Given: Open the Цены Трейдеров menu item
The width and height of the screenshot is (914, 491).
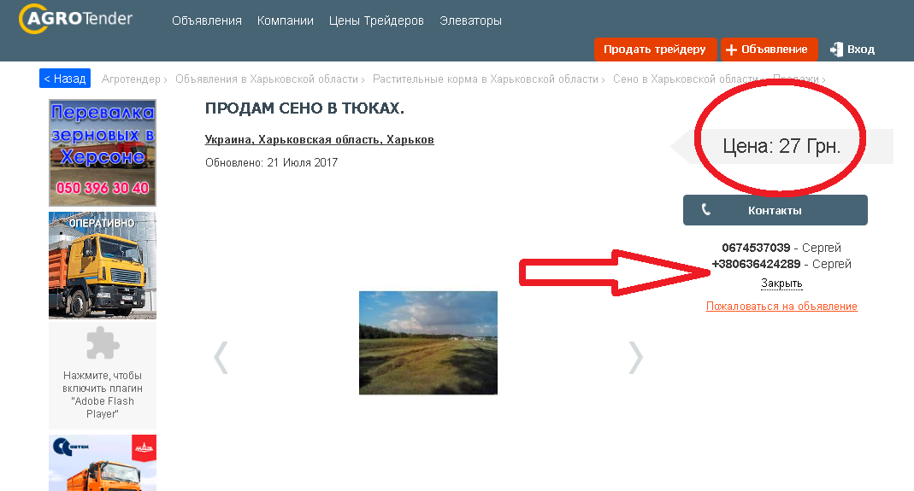Looking at the screenshot, I should click(x=376, y=20).
